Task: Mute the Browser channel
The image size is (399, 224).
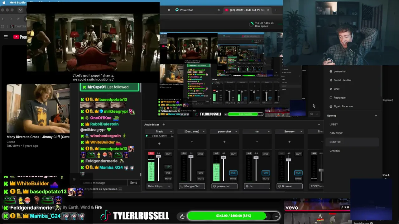Action: coord(298,179)
